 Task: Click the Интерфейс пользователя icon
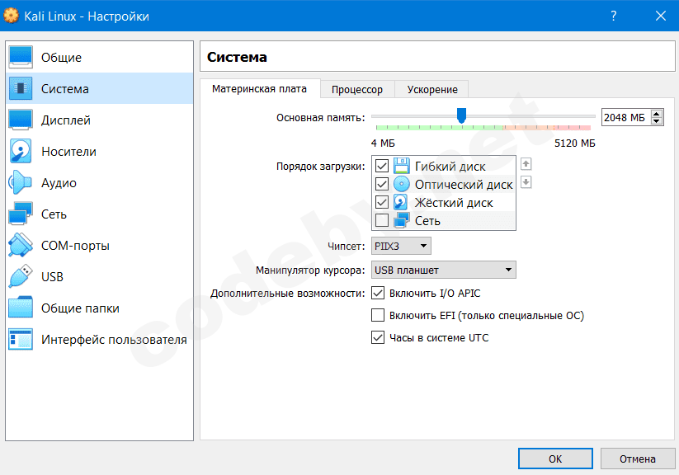point(20,340)
